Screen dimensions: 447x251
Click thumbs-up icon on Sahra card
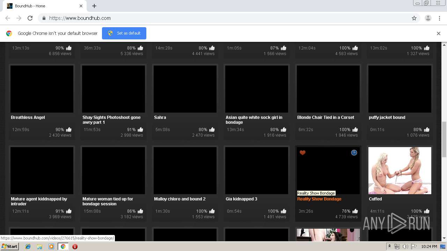point(212,130)
